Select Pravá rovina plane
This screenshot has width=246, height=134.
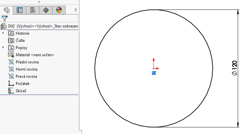[x=26, y=76]
